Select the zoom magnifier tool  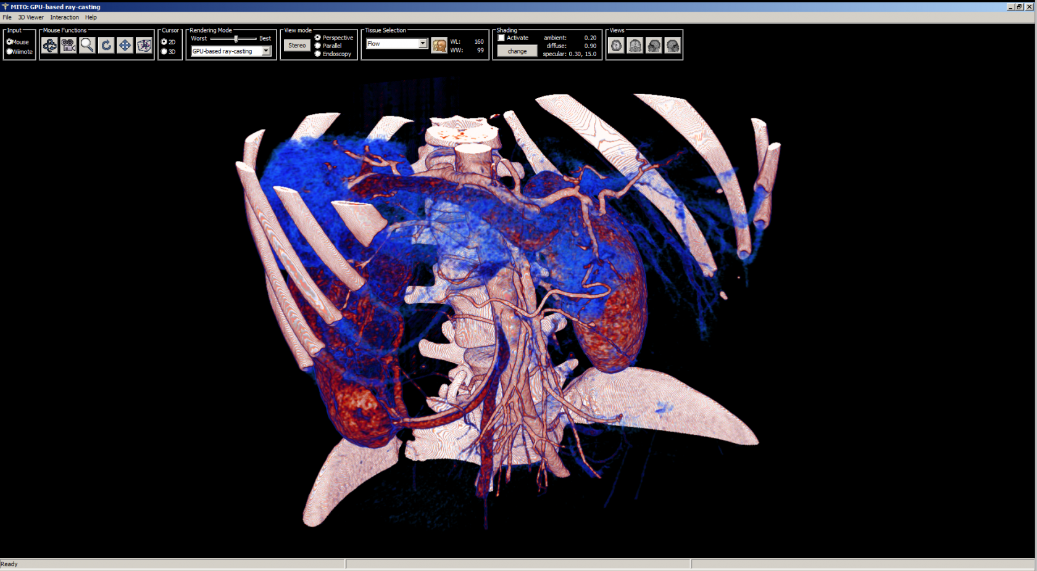point(87,45)
